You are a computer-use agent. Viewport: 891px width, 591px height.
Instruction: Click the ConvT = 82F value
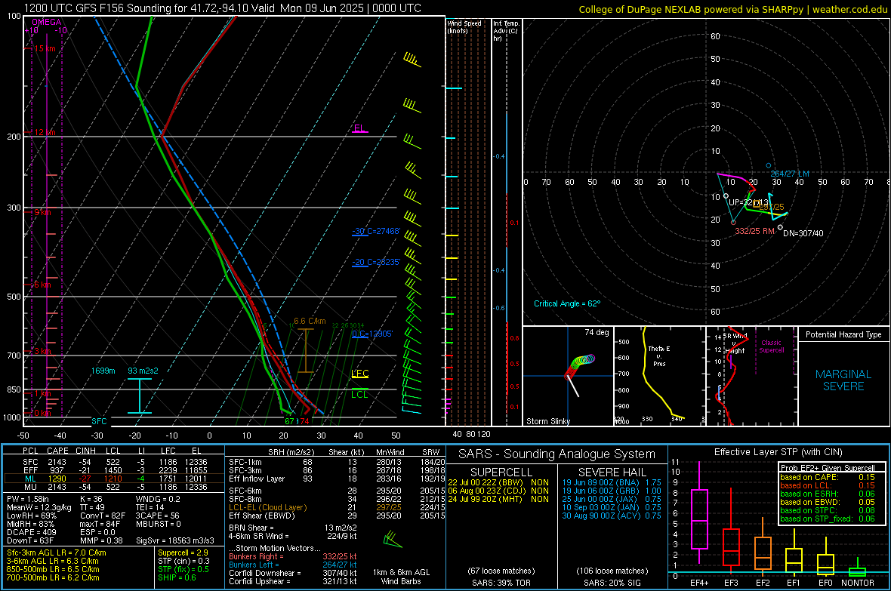point(102,516)
